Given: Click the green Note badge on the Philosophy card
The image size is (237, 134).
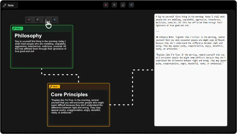Looking at the screenshot, I should tap(17, 28).
